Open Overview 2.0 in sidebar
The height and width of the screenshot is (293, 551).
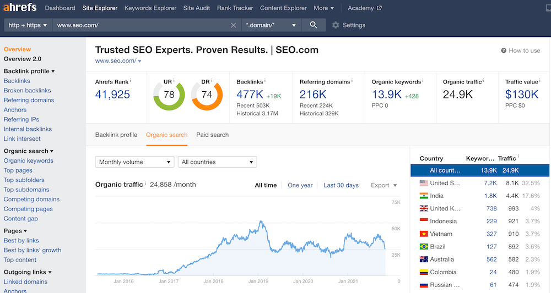click(x=23, y=59)
